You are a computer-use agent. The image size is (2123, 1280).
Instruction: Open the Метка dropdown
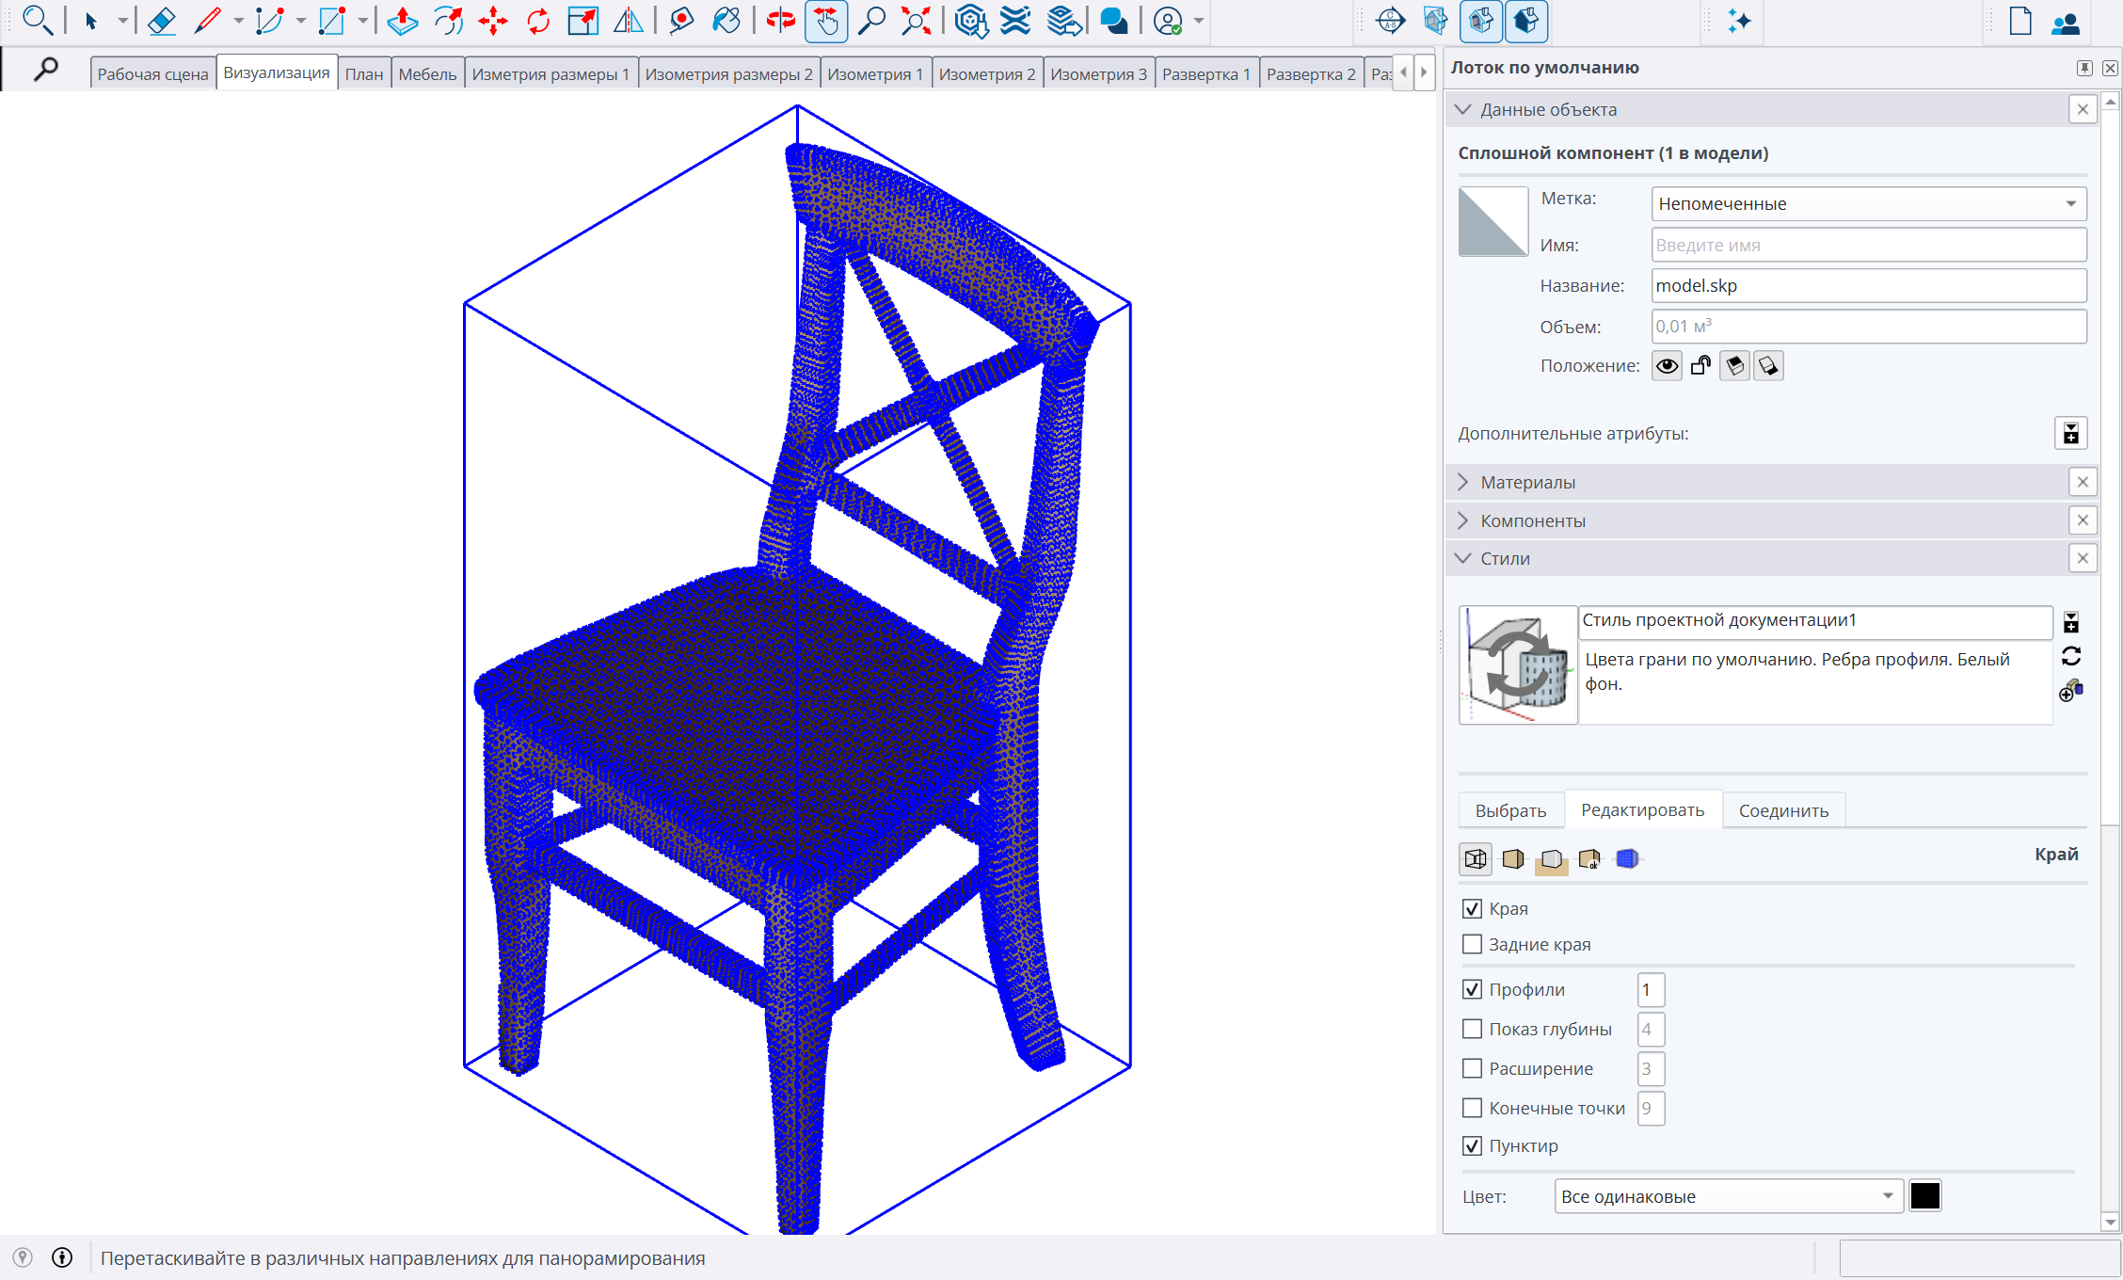tap(1868, 203)
